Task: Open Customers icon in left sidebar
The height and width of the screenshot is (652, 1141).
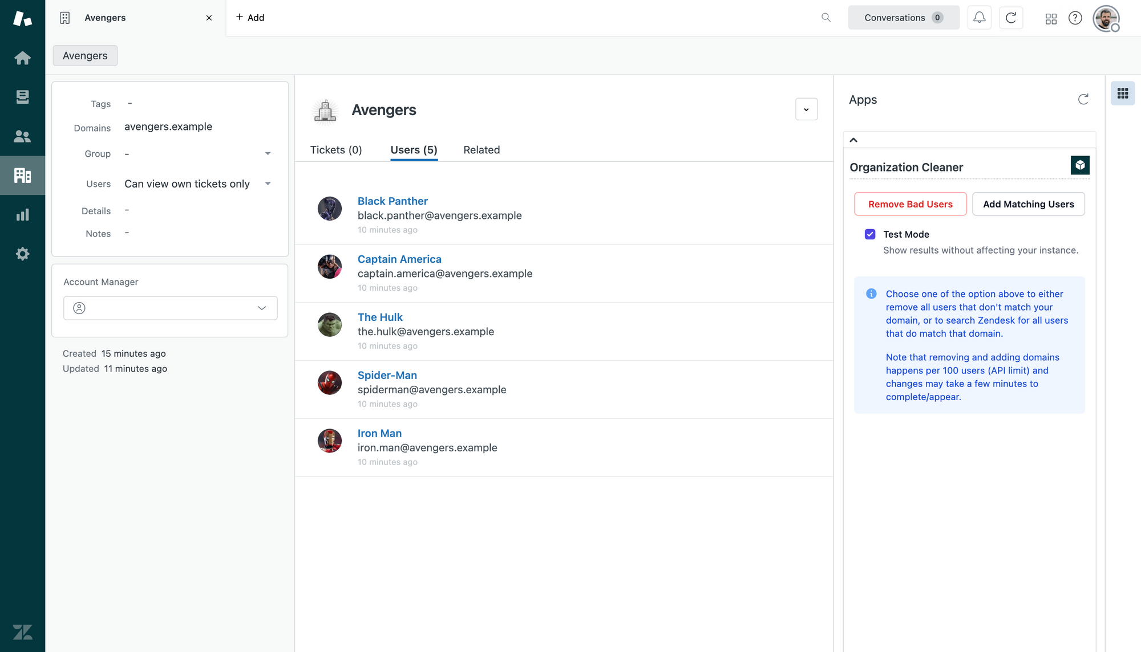Action: (x=22, y=136)
